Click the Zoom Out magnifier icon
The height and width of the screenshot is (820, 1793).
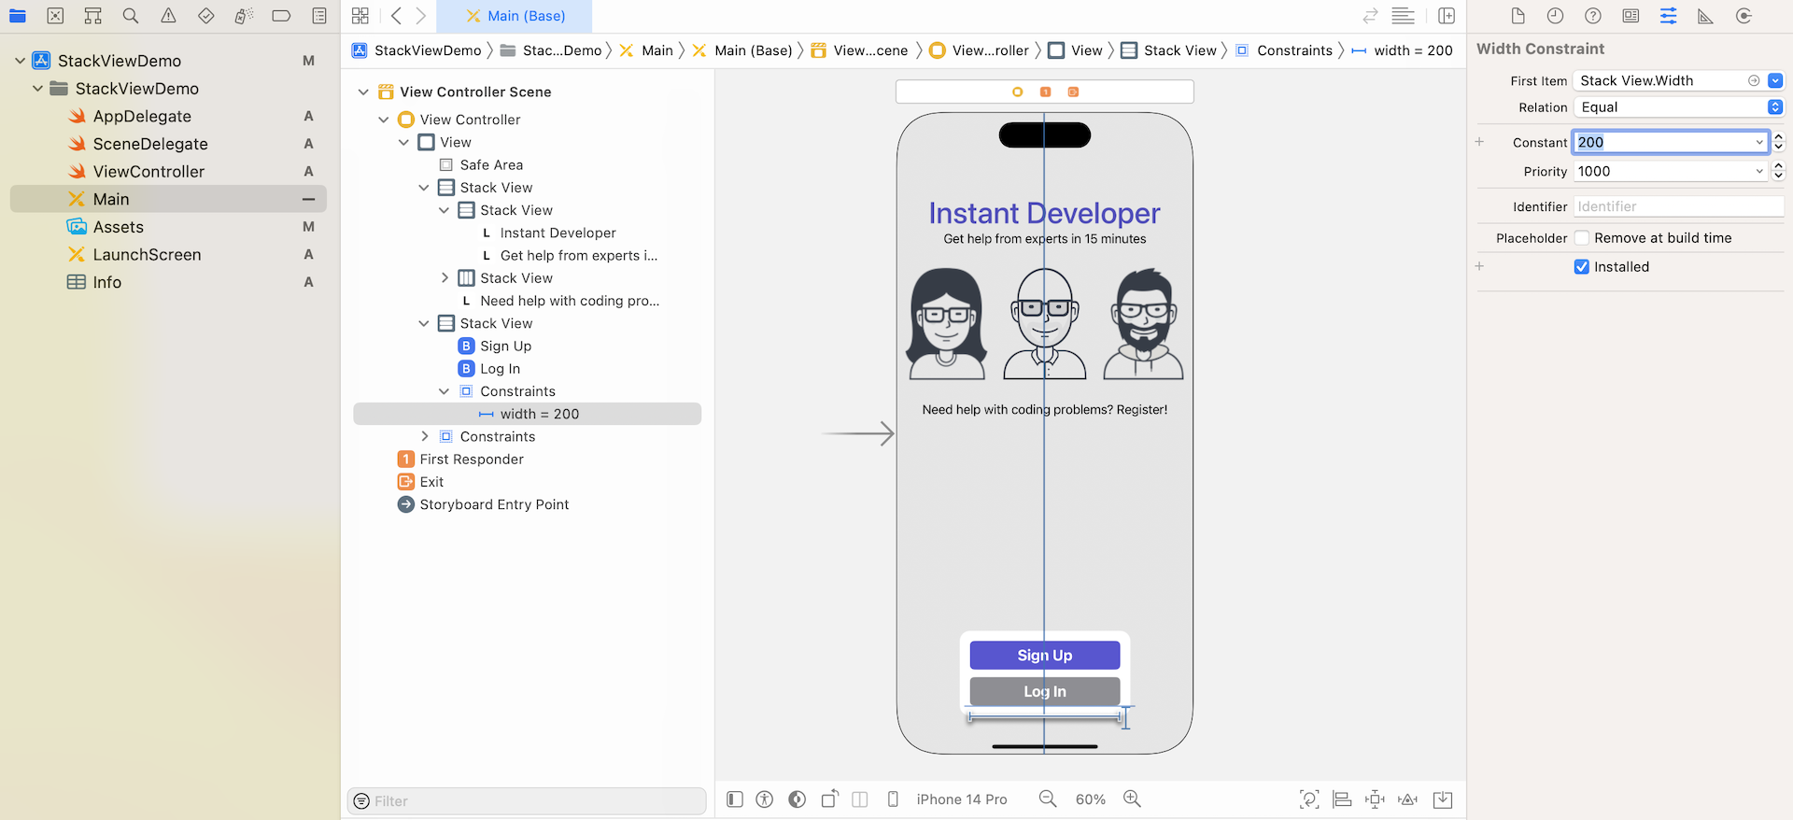1048,799
